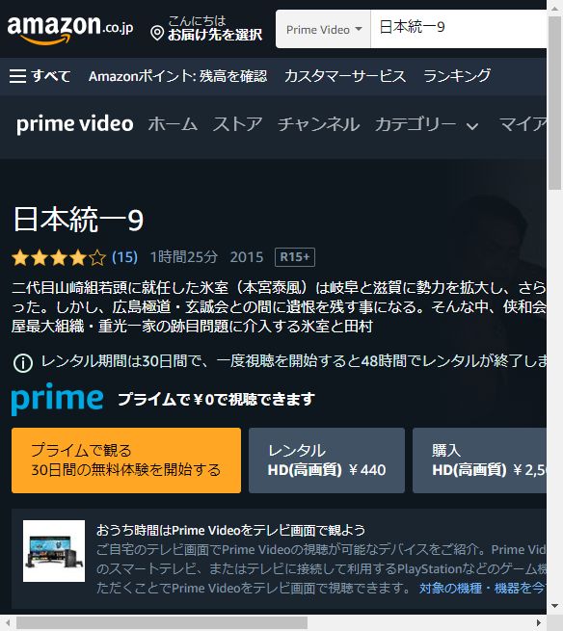Open the 15 reviews count link
The height and width of the screenshot is (631, 563).
[124, 257]
